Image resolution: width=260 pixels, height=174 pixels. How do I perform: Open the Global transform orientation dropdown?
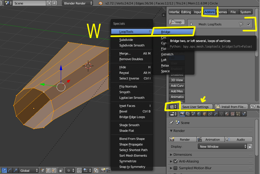coord(28,170)
